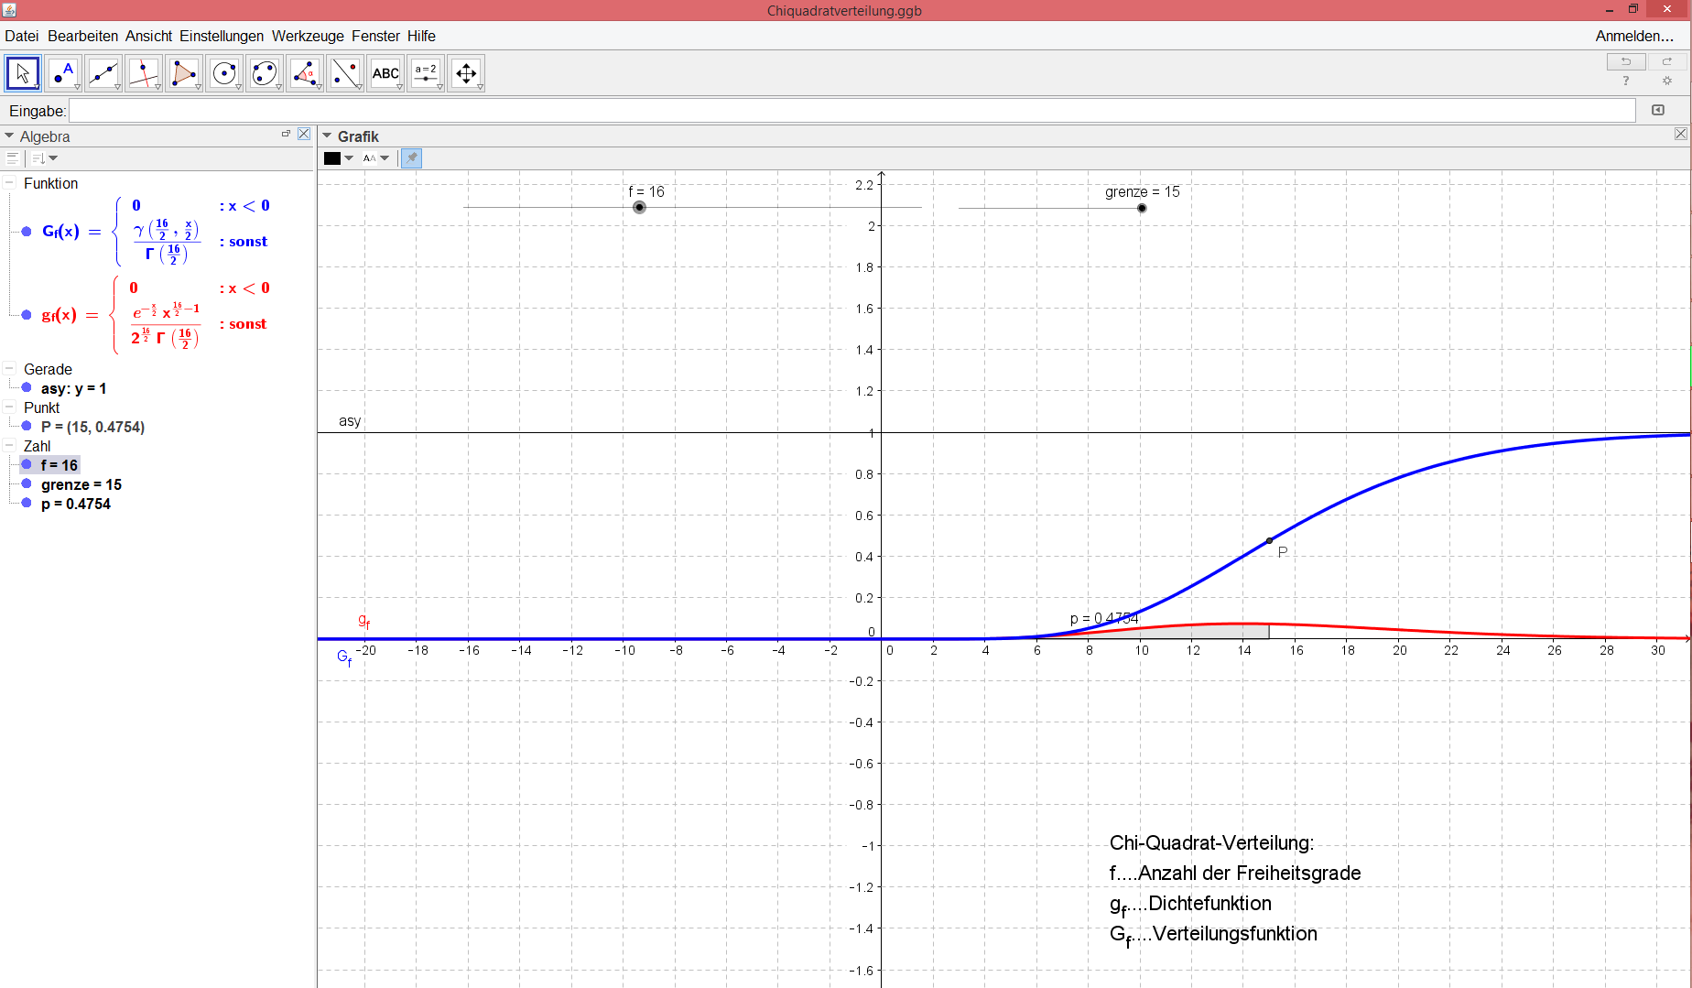The height and width of the screenshot is (988, 1692).
Task: Select the Ellipse/Conic tool
Action: pos(265,73)
